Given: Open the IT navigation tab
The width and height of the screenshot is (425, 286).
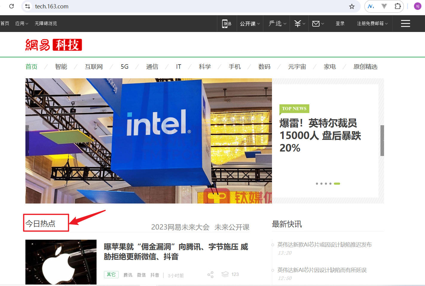Looking at the screenshot, I should pos(178,67).
